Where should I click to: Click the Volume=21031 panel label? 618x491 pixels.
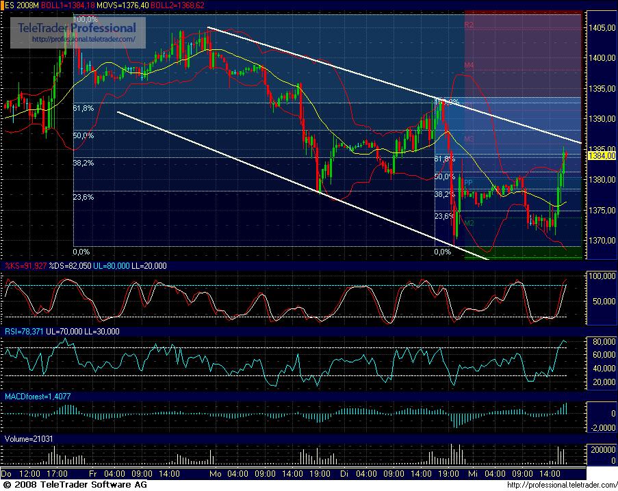click(29, 438)
